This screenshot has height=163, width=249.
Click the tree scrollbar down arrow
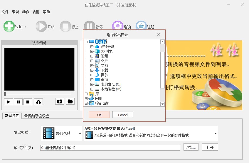click(162, 104)
